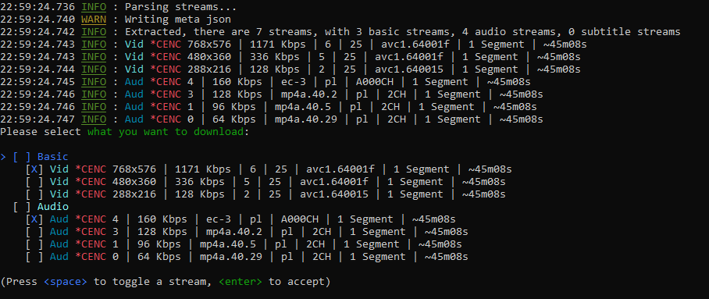709x299 pixels.
Task: Uncheck the ec-3 160 Kbps audio checkbox
Action: coord(34,219)
